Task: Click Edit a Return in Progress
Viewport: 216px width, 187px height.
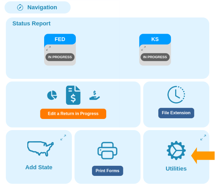Action: [73, 114]
